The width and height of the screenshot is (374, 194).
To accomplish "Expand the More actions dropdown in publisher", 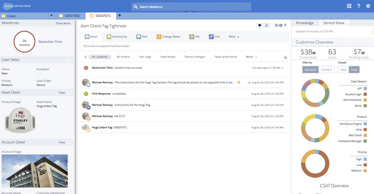I will (x=234, y=37).
